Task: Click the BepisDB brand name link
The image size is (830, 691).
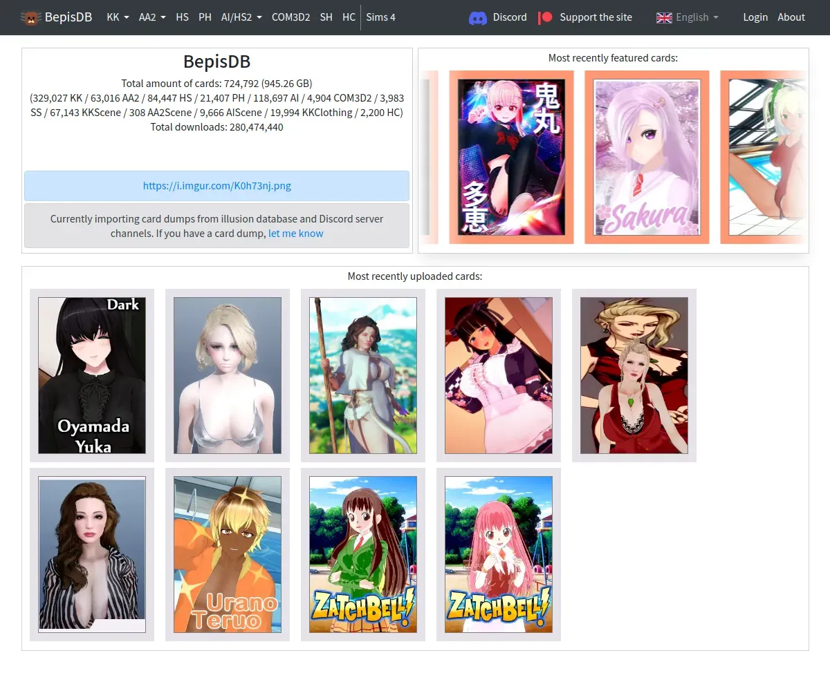Action: pos(68,17)
